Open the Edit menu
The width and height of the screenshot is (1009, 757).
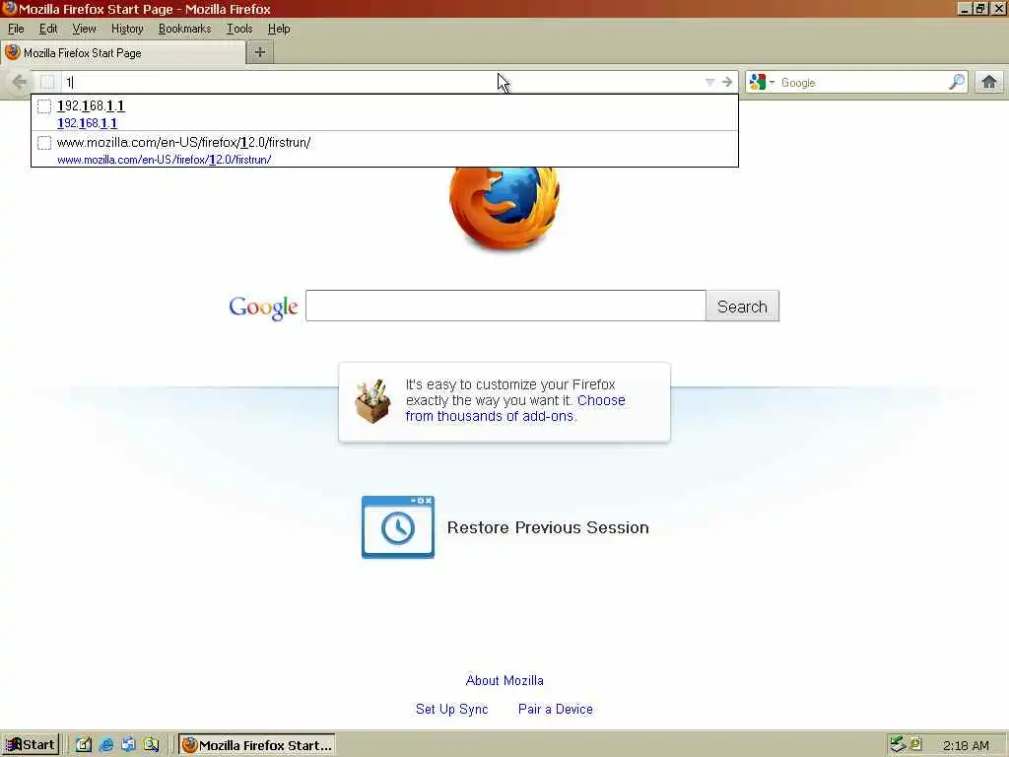[x=48, y=29]
